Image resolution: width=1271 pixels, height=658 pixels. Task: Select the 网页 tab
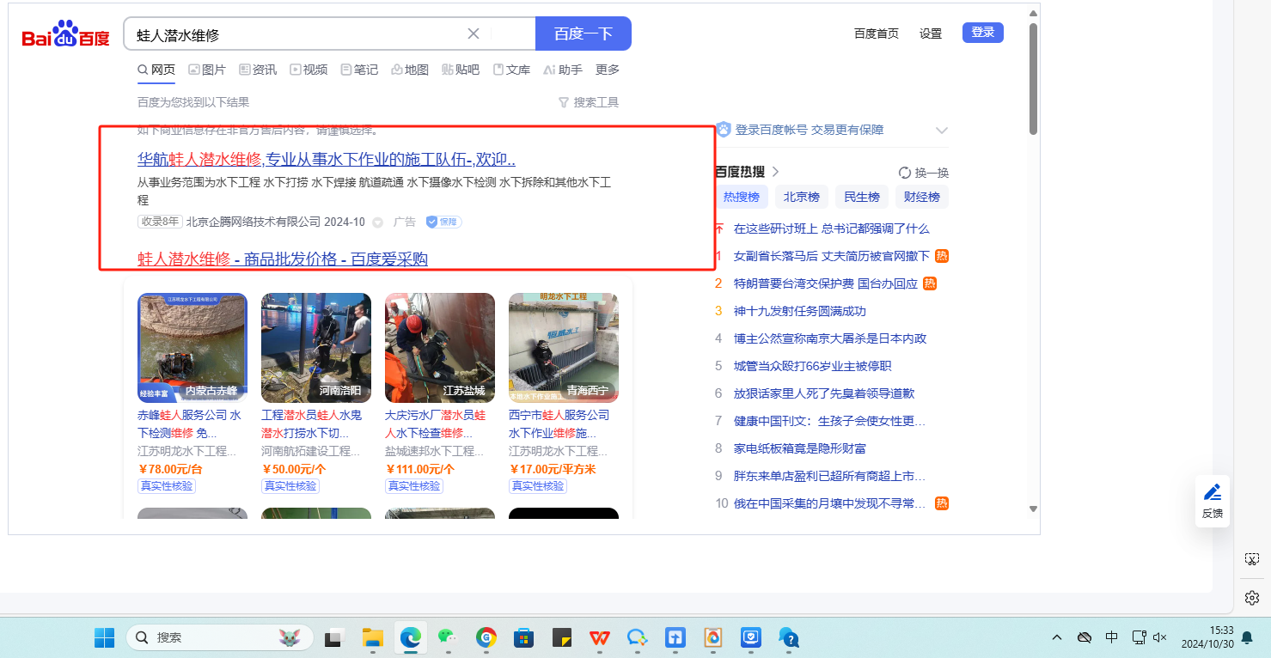click(156, 70)
